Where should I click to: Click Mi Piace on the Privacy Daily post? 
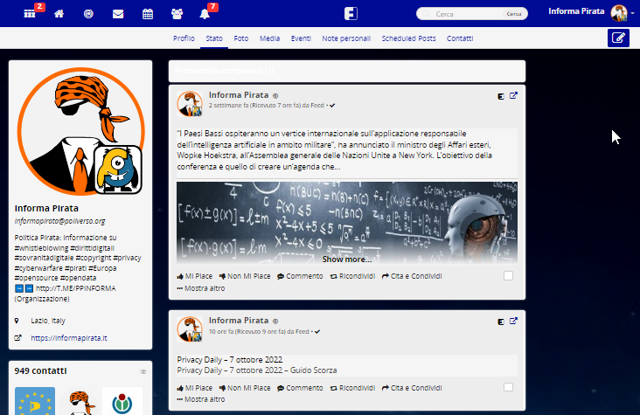point(195,388)
